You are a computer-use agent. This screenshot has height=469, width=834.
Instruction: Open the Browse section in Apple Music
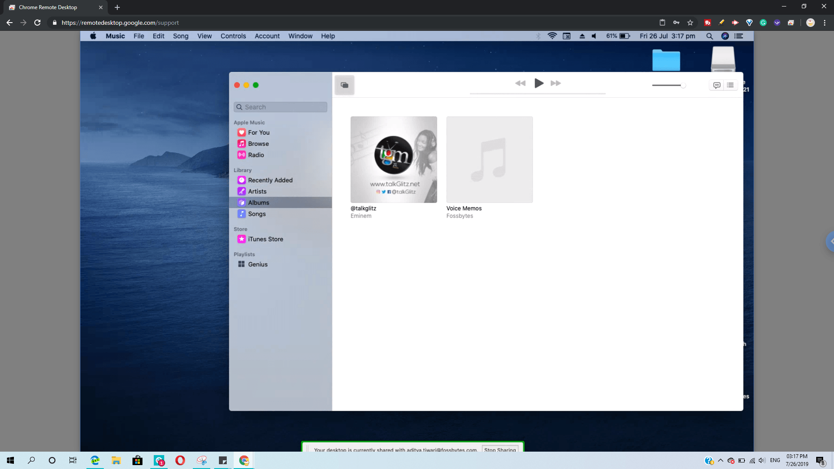(258, 143)
